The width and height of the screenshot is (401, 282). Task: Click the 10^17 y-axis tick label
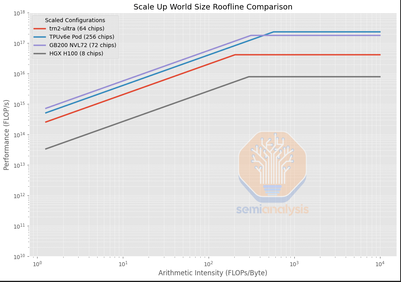[x=19, y=44]
